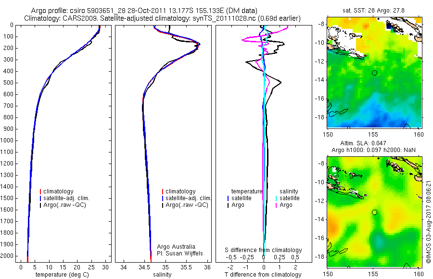Click the float position circle on SST map
Image resolution: width=433 pixels, height=279 pixels.
pos(374,73)
